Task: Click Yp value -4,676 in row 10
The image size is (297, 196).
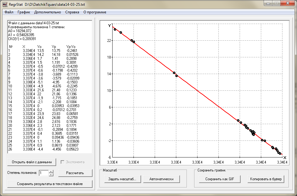Action: click(x=57, y=86)
